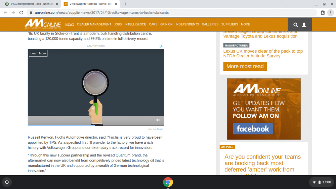Click the browser back arrow
Viewport: 336px width, 189px height.
point(5,13)
